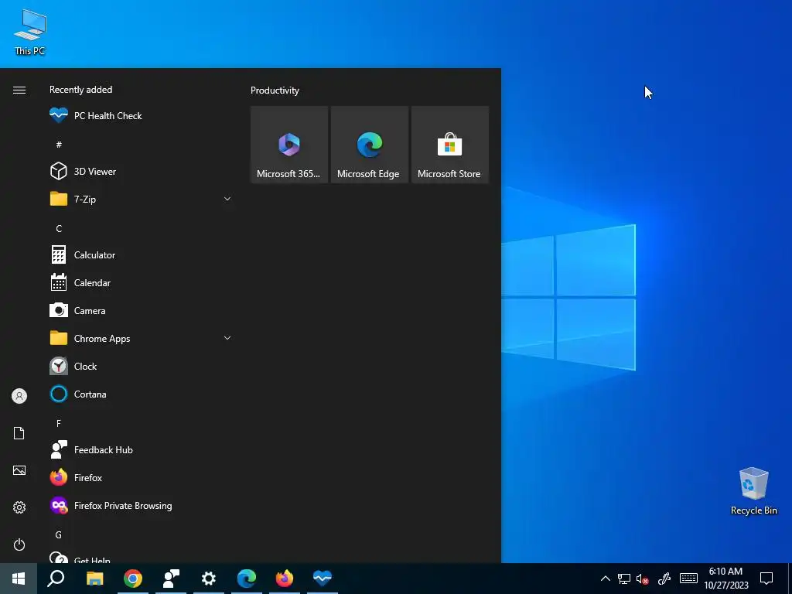Open Pictures from the Start sidebar
This screenshot has height=594, width=792.
(19, 470)
